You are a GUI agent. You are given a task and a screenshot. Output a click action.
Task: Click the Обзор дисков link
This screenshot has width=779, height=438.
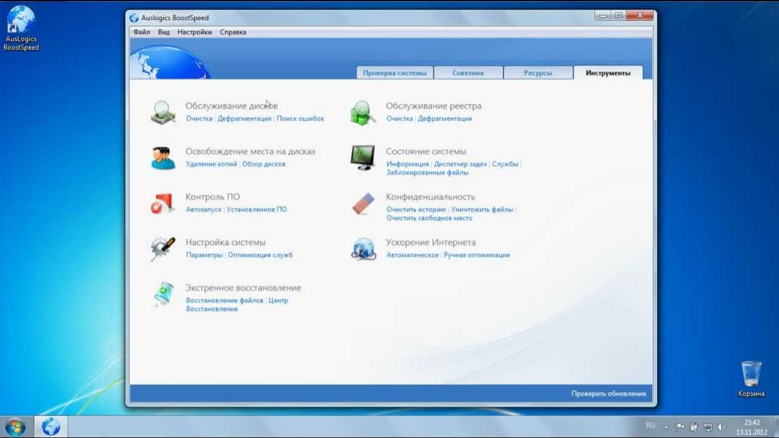tap(264, 164)
